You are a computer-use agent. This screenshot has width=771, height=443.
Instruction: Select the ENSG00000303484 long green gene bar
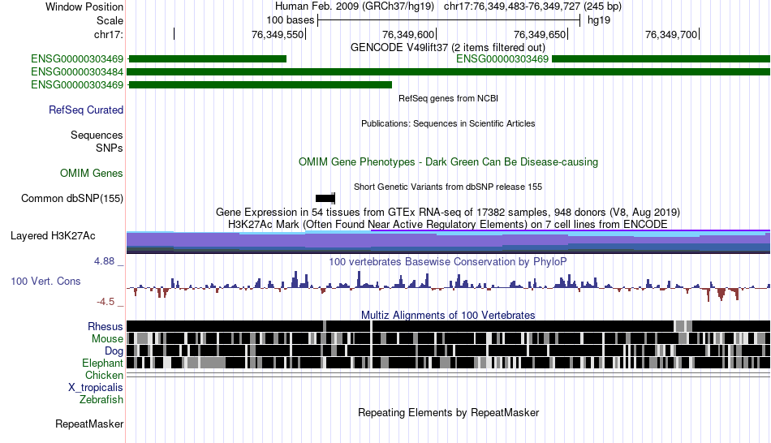pyautogui.click(x=449, y=71)
